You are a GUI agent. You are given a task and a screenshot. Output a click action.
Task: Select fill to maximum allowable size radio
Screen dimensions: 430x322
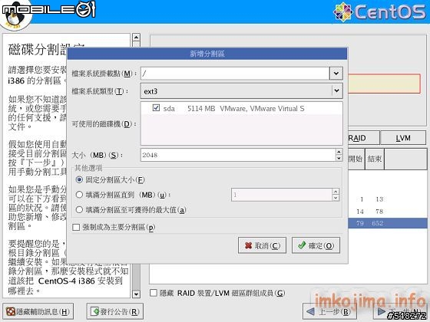click(79, 210)
